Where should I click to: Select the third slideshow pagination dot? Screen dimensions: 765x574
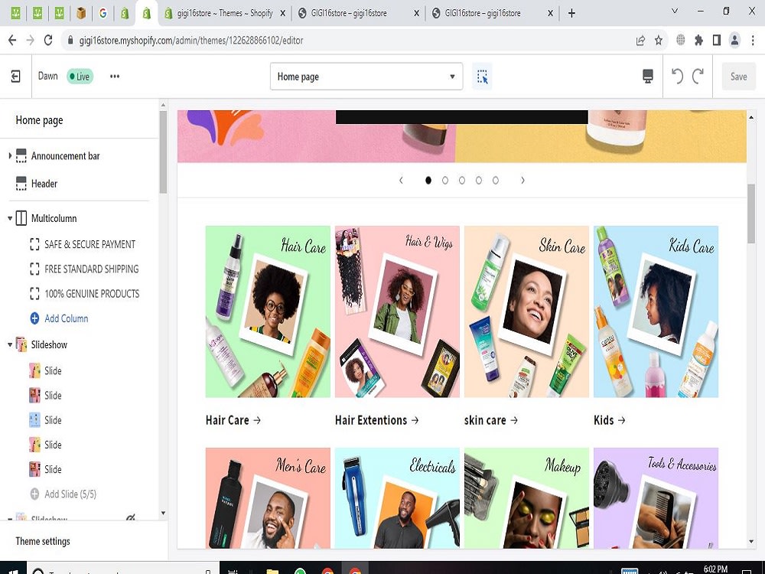click(462, 181)
